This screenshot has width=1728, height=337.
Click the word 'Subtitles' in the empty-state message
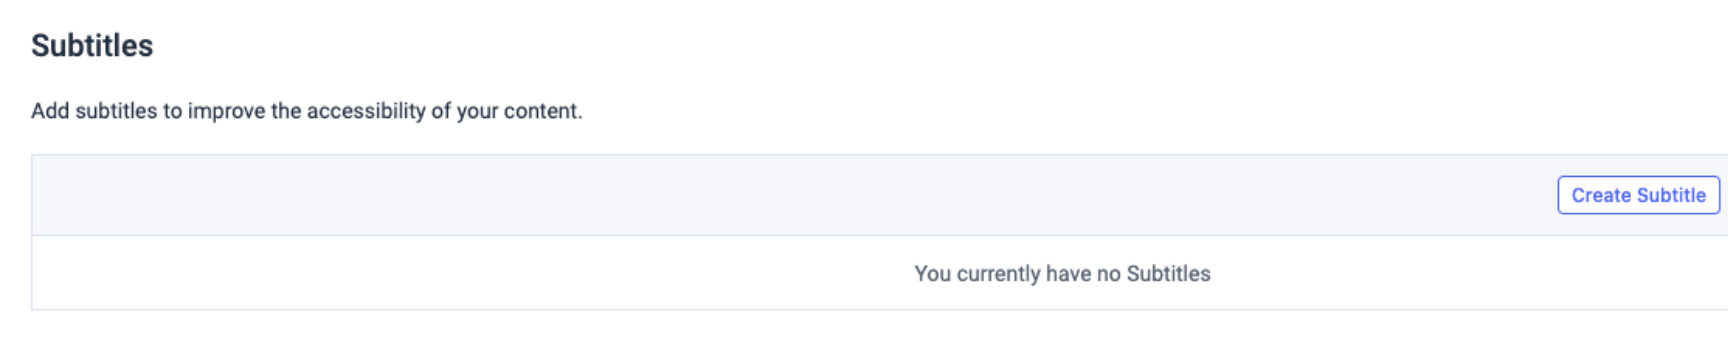[x=1168, y=273]
